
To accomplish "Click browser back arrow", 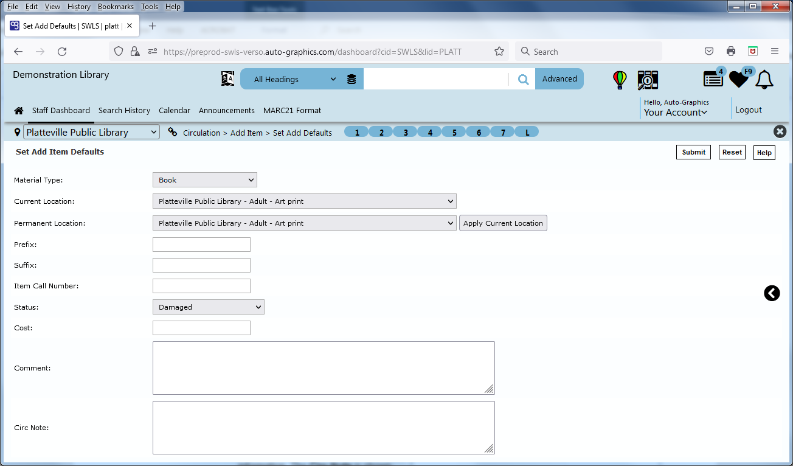I will [x=18, y=52].
